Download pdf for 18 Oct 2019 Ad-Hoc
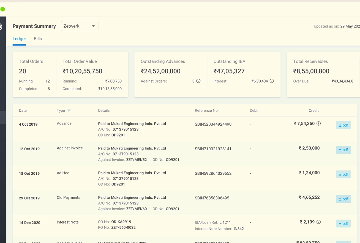The height and width of the screenshot is (243, 360). (x=343, y=174)
